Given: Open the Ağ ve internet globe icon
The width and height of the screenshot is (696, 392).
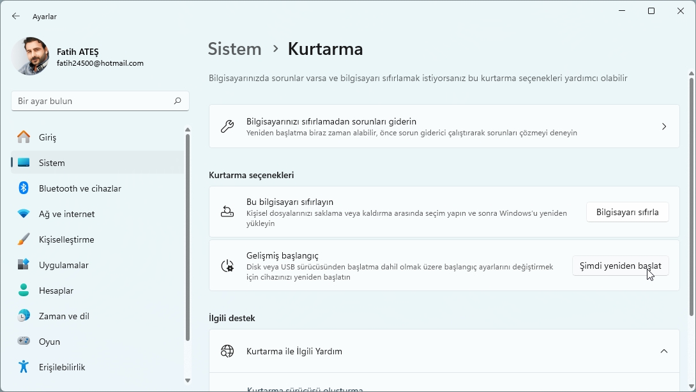Looking at the screenshot, I should click(24, 214).
